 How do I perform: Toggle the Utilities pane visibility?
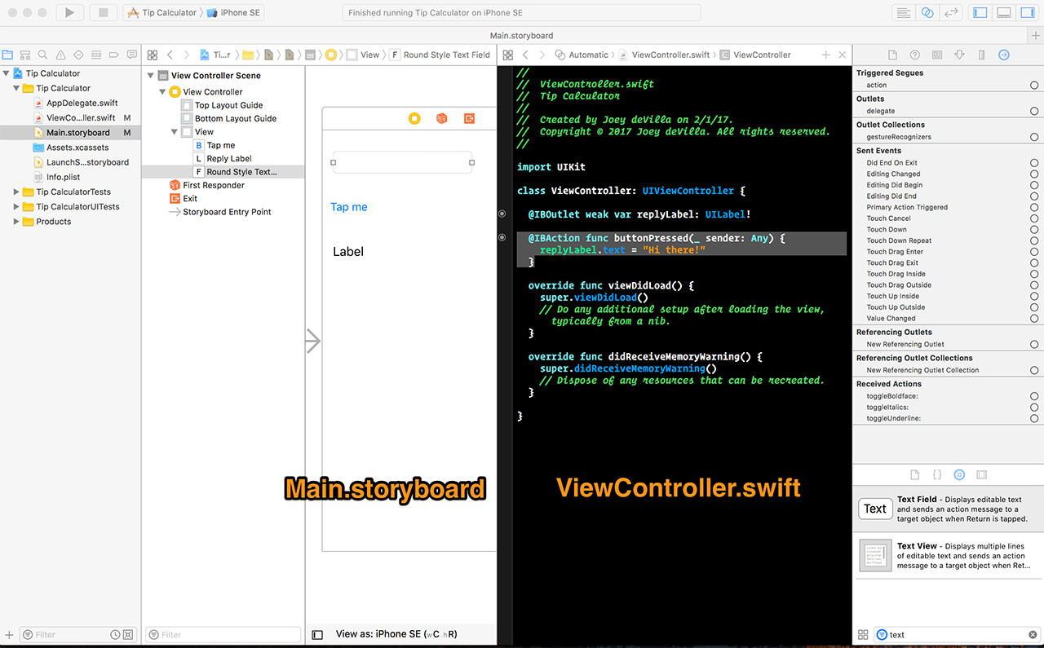[1027, 12]
